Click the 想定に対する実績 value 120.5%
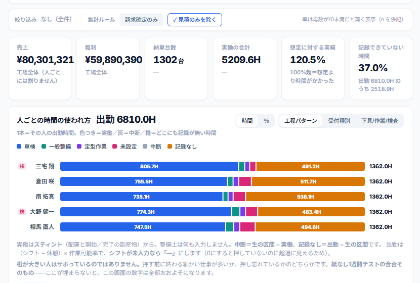Viewport: 420px width, 283px height. 308,60
